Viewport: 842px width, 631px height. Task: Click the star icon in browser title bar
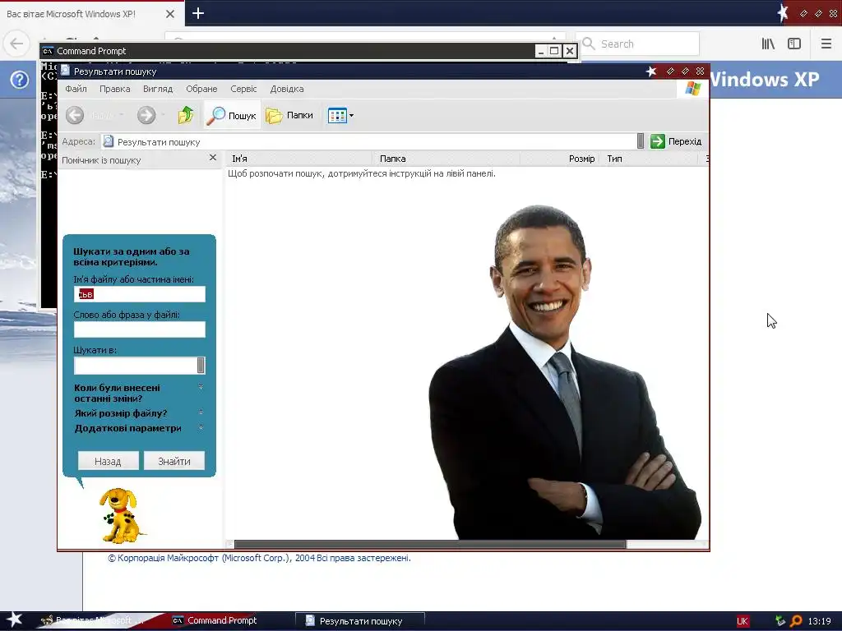click(783, 13)
